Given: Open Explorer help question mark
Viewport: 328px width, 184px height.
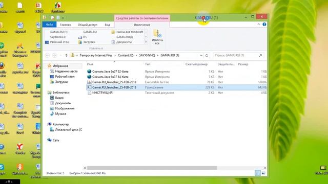Looking at the screenshot, I should (264, 25).
